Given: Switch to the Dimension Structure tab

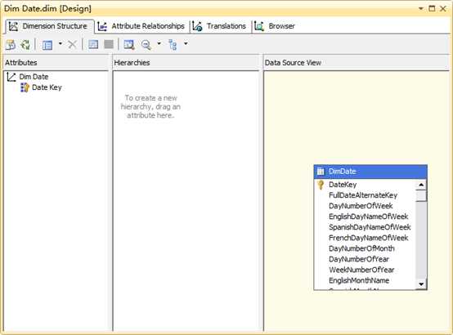Looking at the screenshot, I should tap(49, 26).
